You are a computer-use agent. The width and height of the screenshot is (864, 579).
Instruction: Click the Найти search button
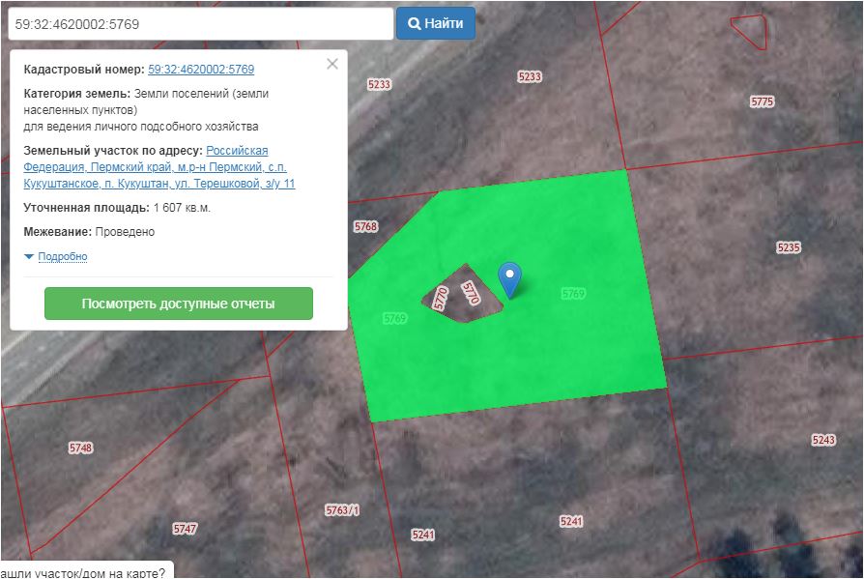(x=435, y=23)
